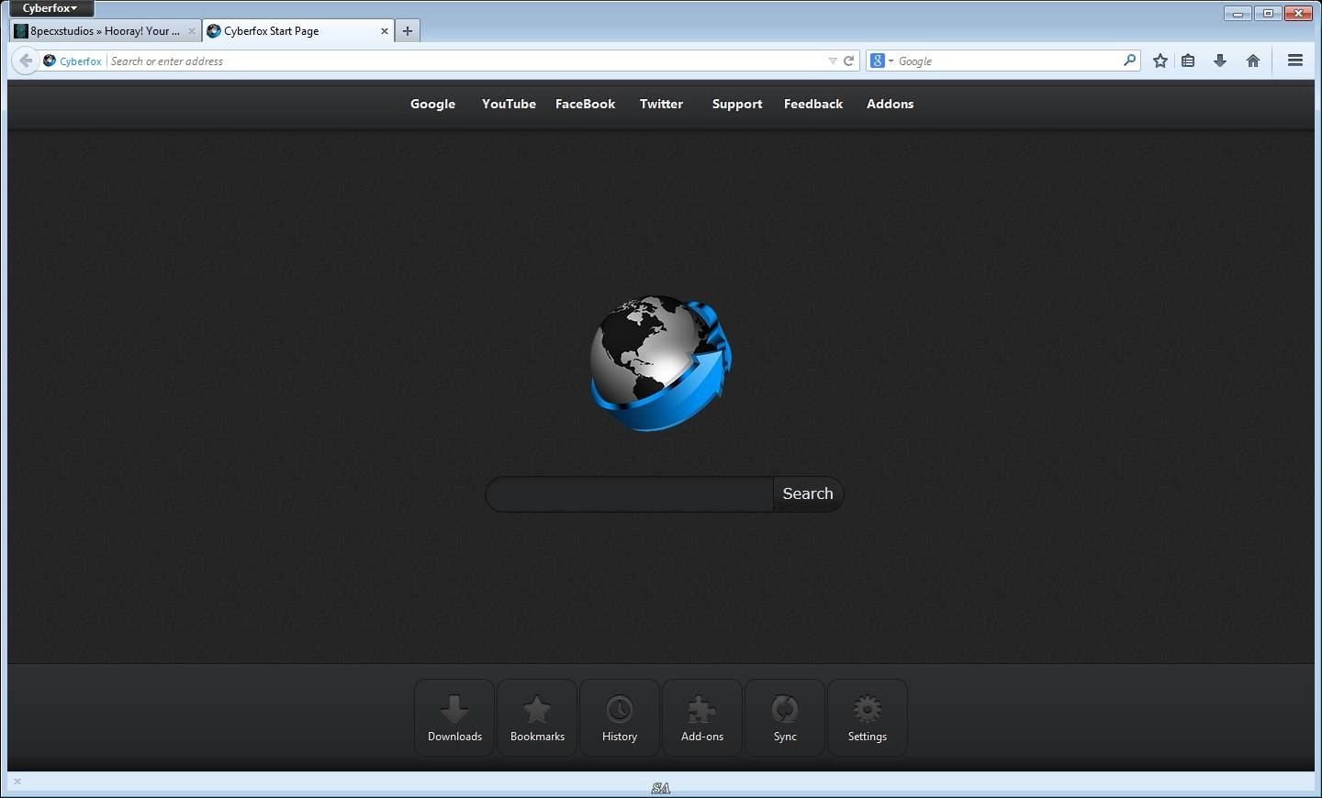Open History from the bottom launcher
The width and height of the screenshot is (1322, 798).
[620, 718]
